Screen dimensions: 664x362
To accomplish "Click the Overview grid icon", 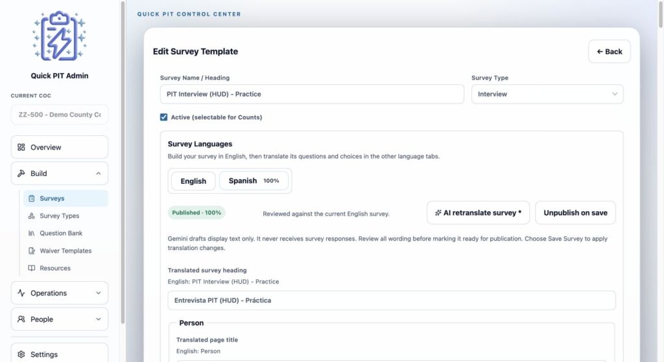I will [21, 147].
